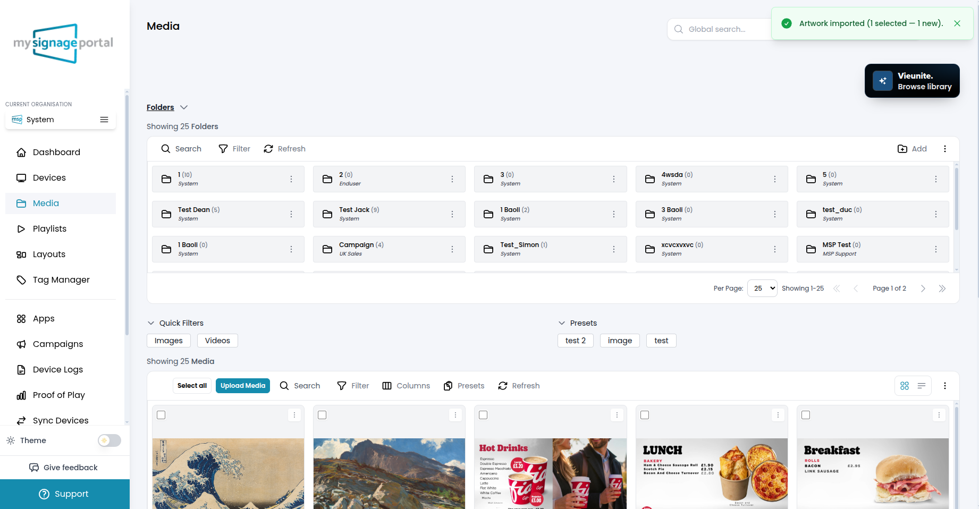
Task: Collapse the Quick Filters section
Action: [x=151, y=323]
